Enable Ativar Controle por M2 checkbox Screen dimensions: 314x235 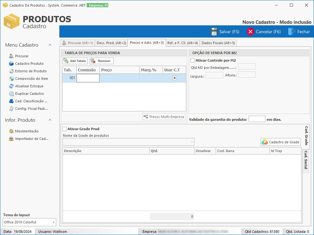(x=193, y=60)
